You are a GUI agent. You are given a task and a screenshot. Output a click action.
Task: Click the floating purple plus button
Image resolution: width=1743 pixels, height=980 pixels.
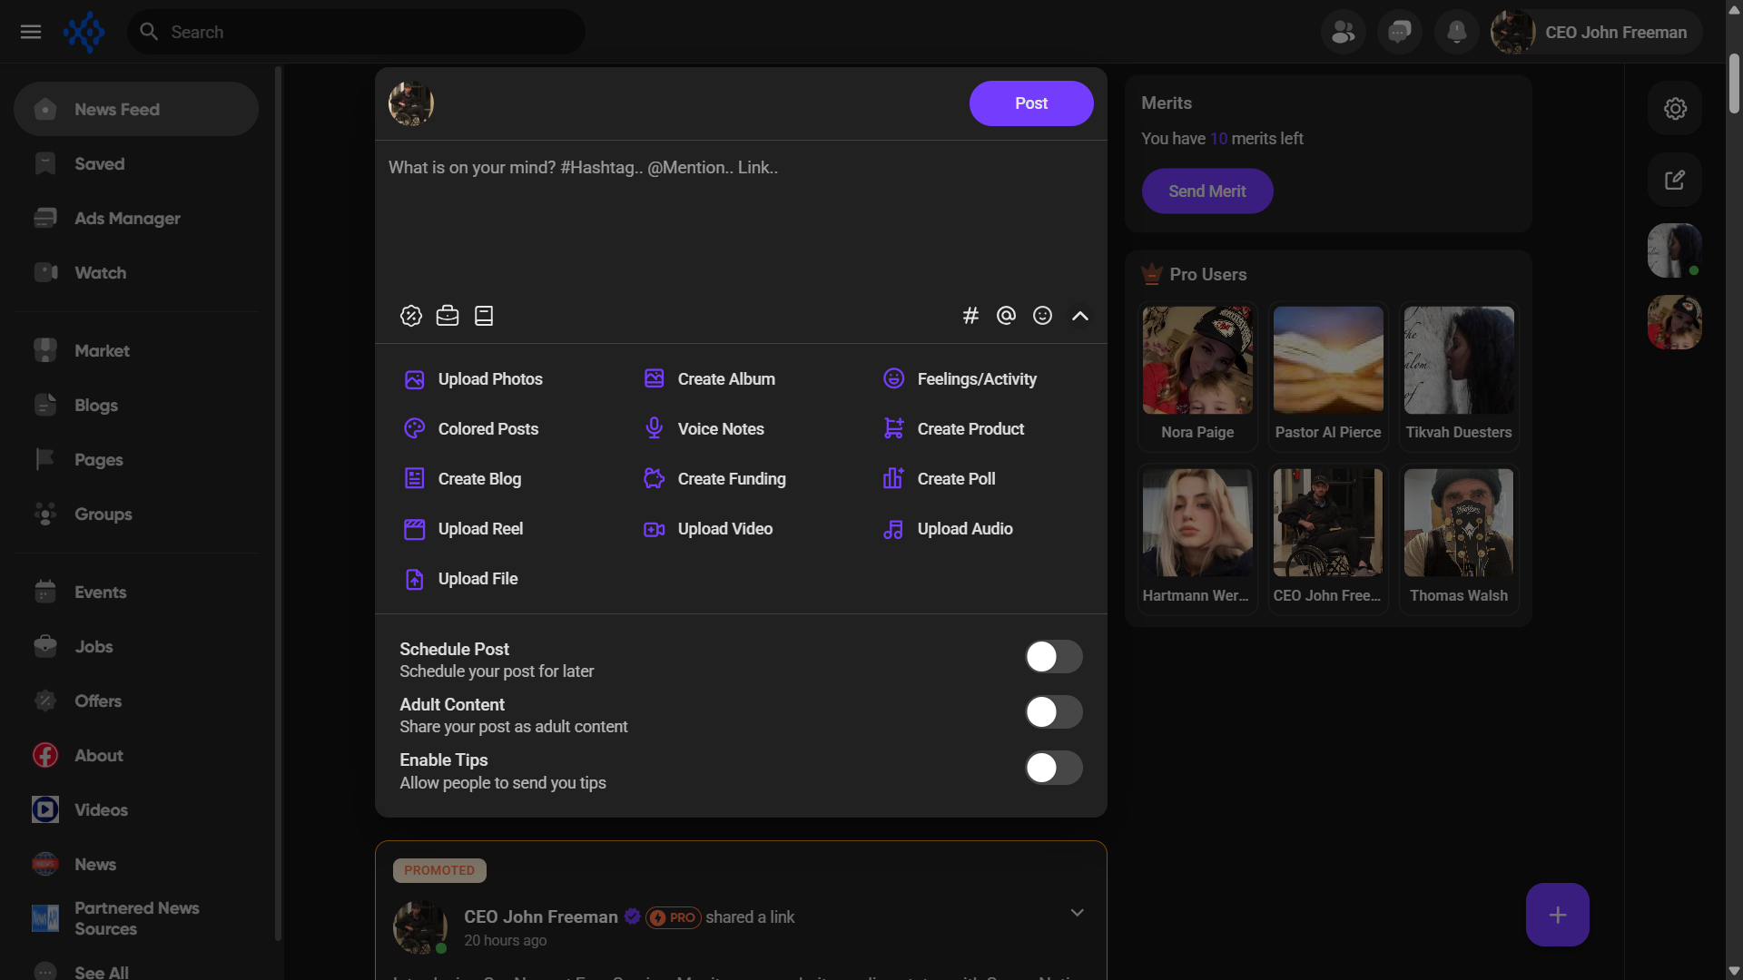pyautogui.click(x=1557, y=915)
